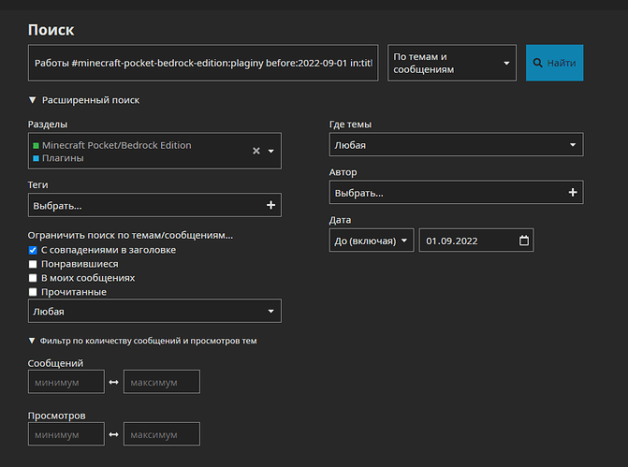Expand the Любая dropdown under checkboxes

(x=154, y=311)
